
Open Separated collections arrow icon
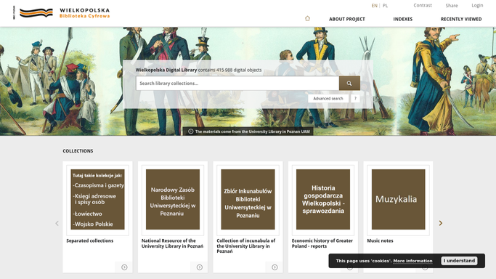tap(124, 267)
